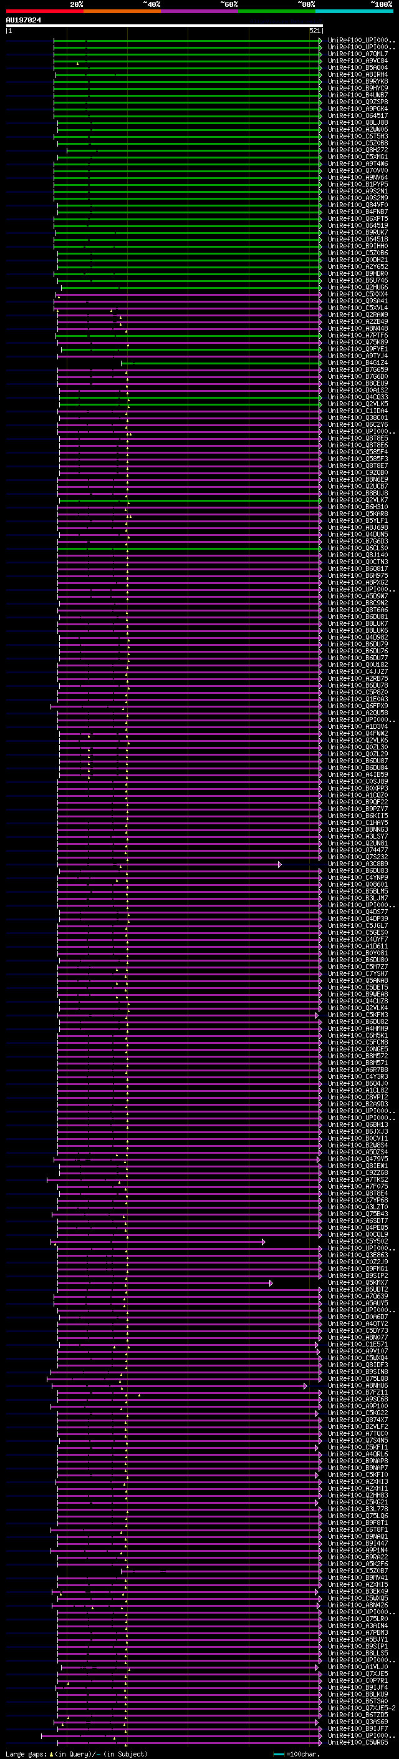Select hit UniRef100_B3EK49
The height and width of the screenshot is (1759, 399).
[357, 1591]
